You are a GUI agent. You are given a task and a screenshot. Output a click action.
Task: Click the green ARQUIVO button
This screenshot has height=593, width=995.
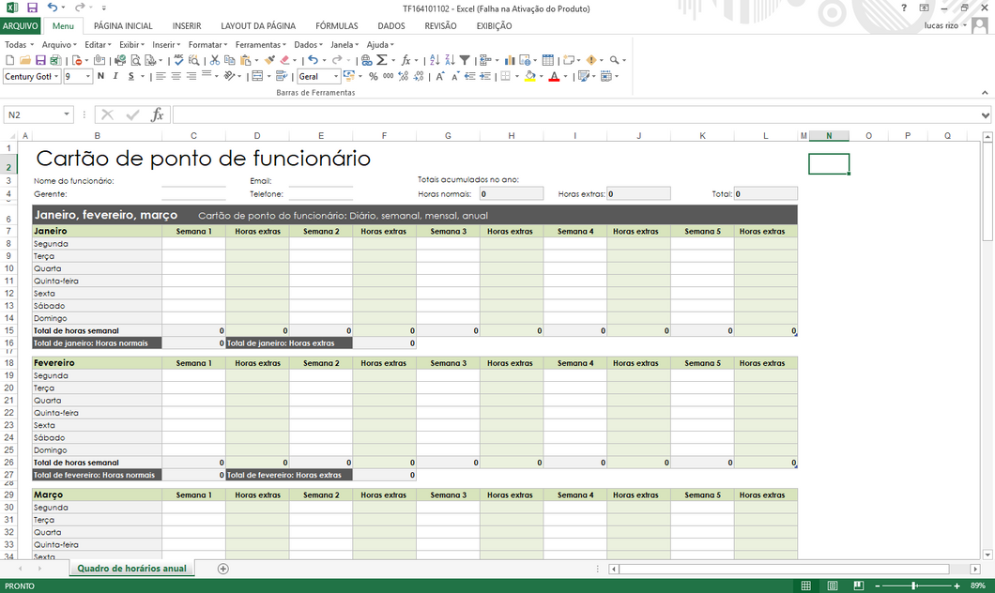click(x=21, y=26)
